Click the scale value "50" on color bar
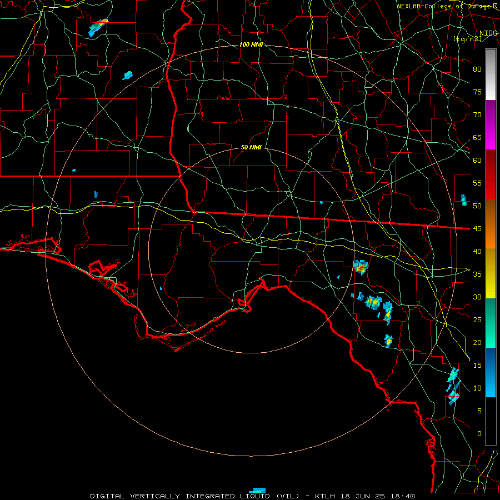Screen dimensions: 500x500 [x=477, y=206]
